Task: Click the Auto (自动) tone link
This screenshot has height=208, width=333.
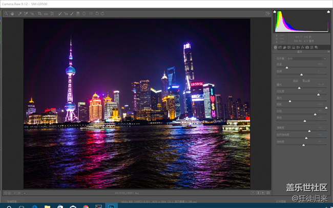Action: 296,80
